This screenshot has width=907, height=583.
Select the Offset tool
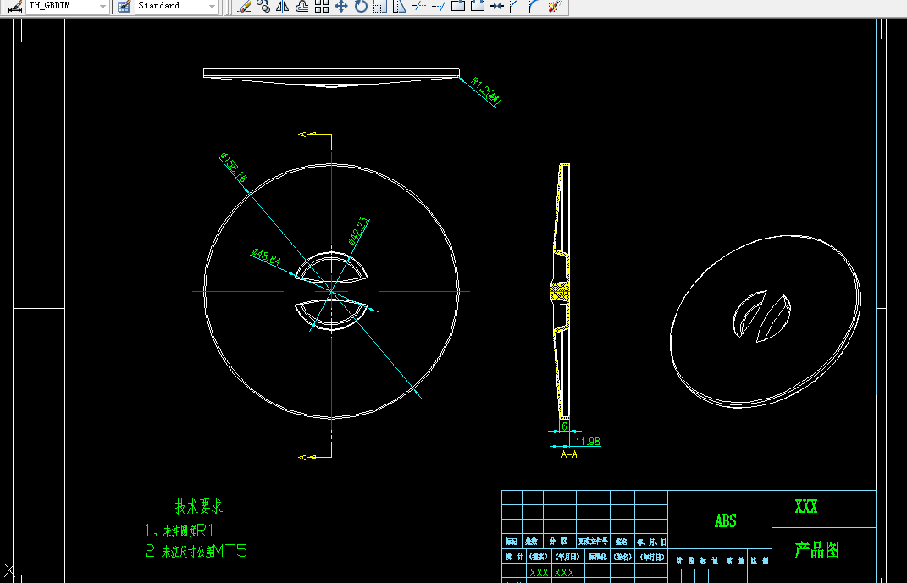[x=302, y=7]
